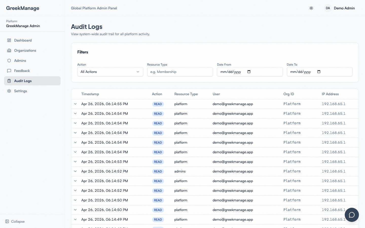The image size is (365, 228).
Task: Select the Audit Logs menu item
Action: (23, 81)
